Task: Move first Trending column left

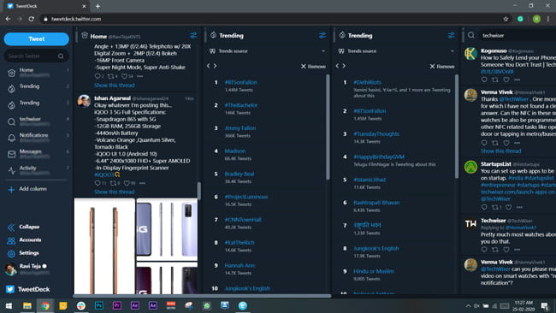Action: point(209,66)
